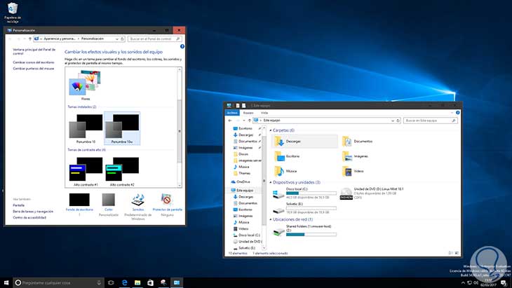
Task: Select the Penumbra 10w theme
Action: (x=122, y=128)
